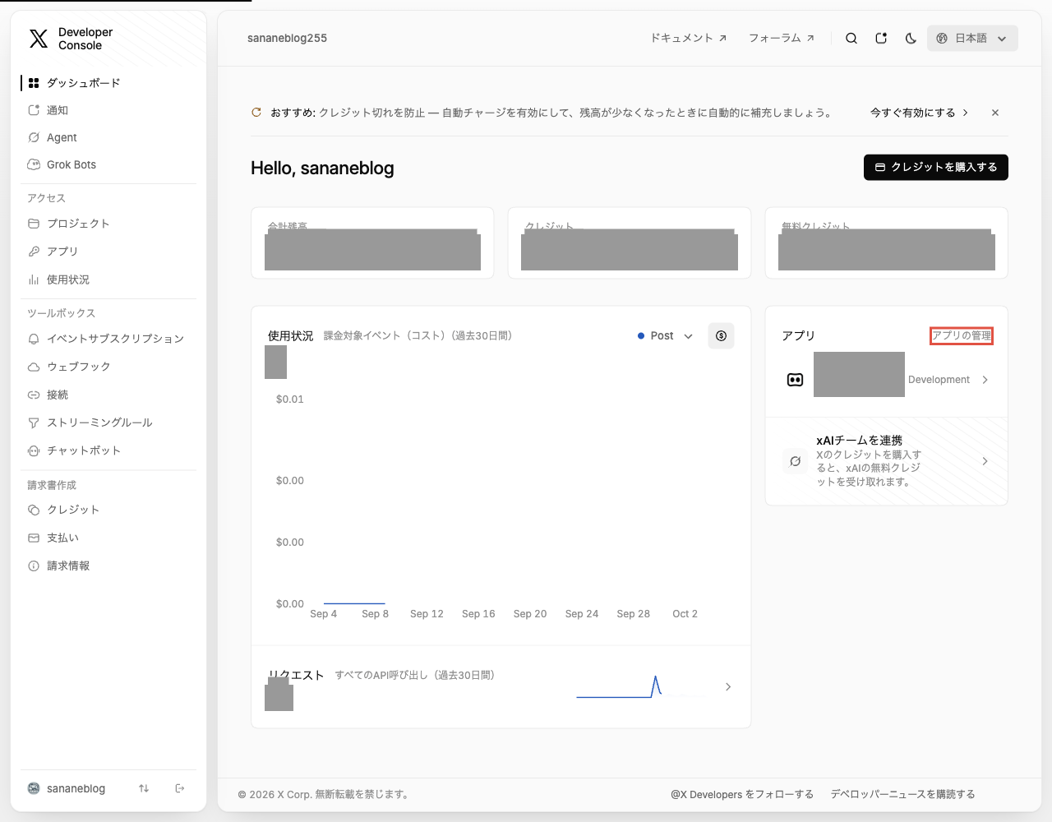Click the bell icon beside イベントサブスクリプション

coord(34,339)
